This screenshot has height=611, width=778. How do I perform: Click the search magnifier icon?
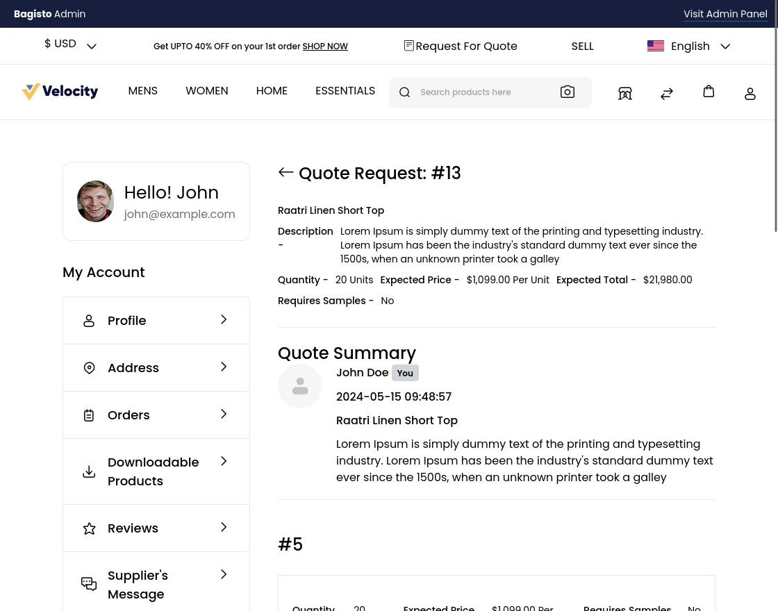[x=404, y=92]
